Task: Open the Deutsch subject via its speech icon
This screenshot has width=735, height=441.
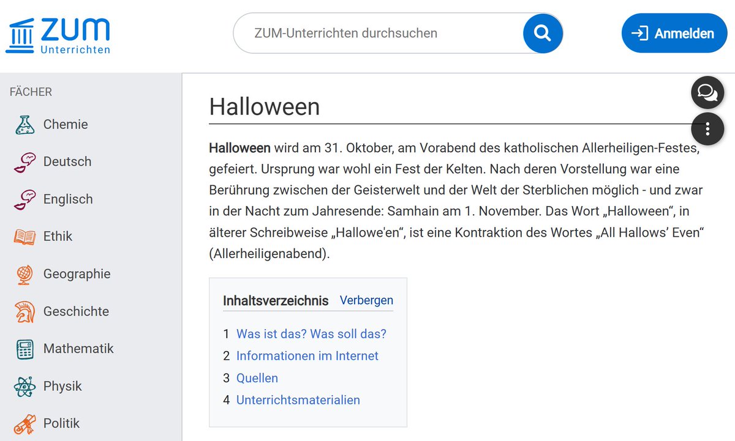Action: click(26, 161)
